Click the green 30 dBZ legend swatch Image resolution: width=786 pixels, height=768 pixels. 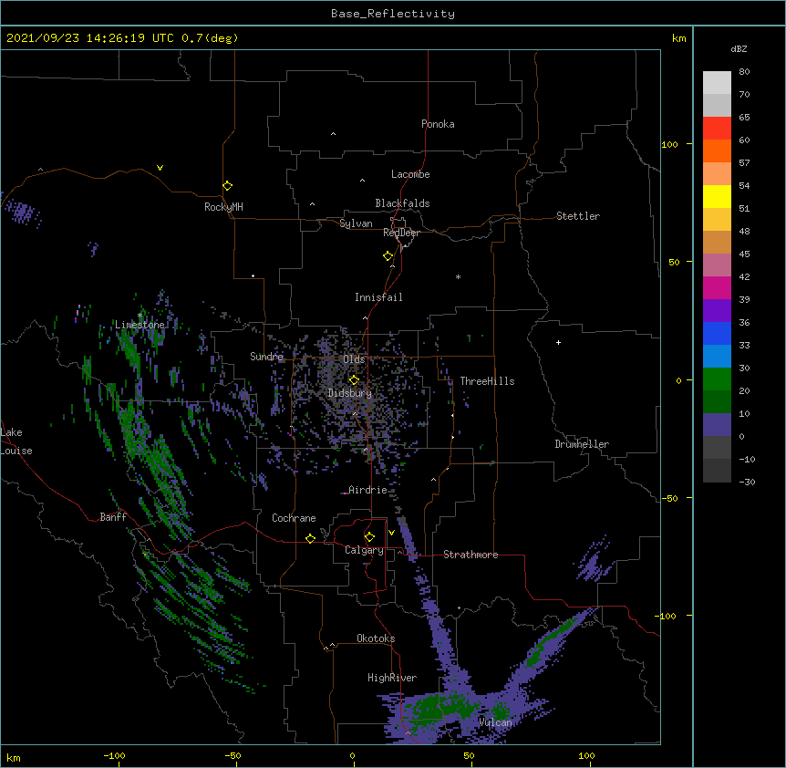pos(717,379)
